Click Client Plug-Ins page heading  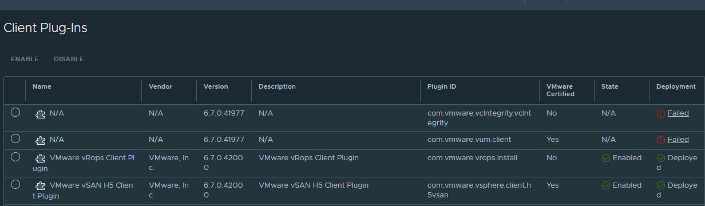(45, 27)
